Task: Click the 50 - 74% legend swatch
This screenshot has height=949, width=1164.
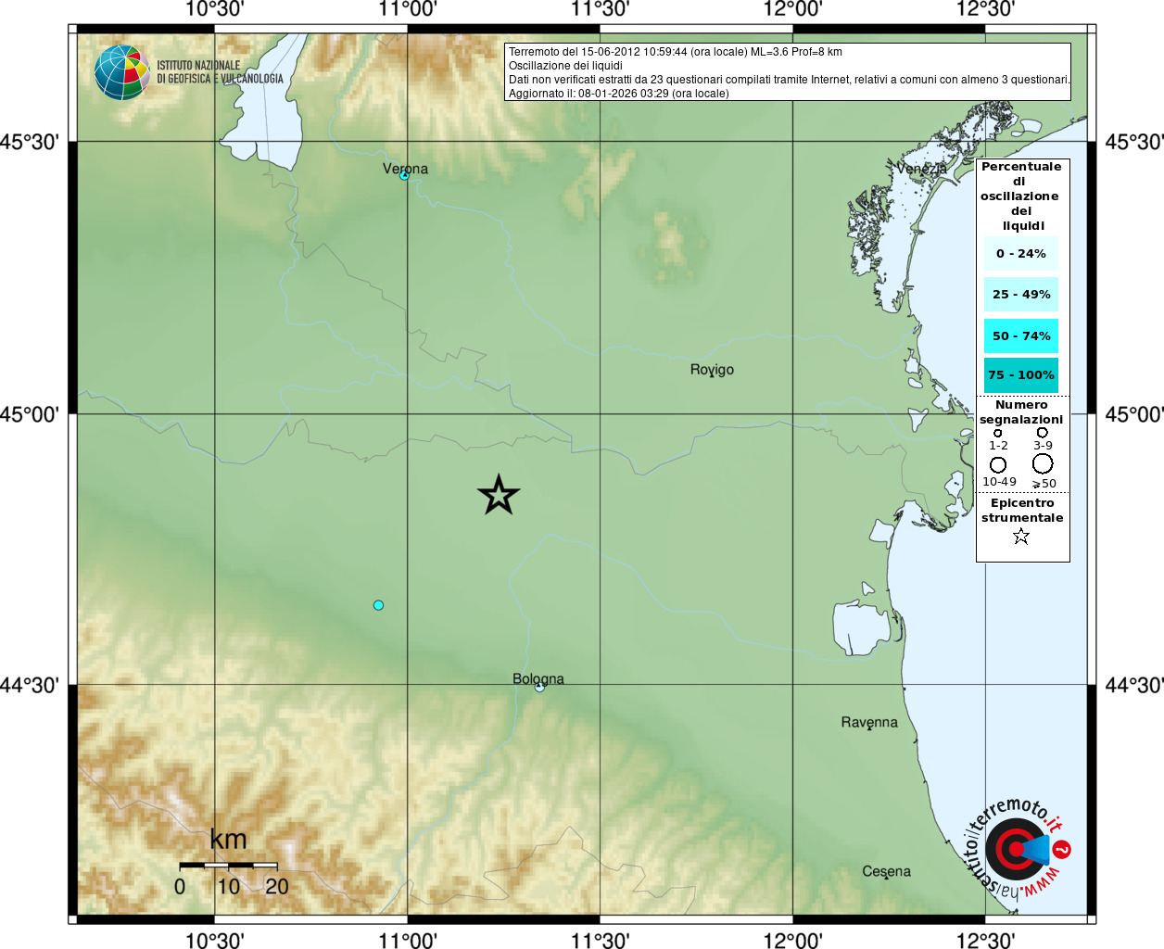Action: coord(1021,335)
